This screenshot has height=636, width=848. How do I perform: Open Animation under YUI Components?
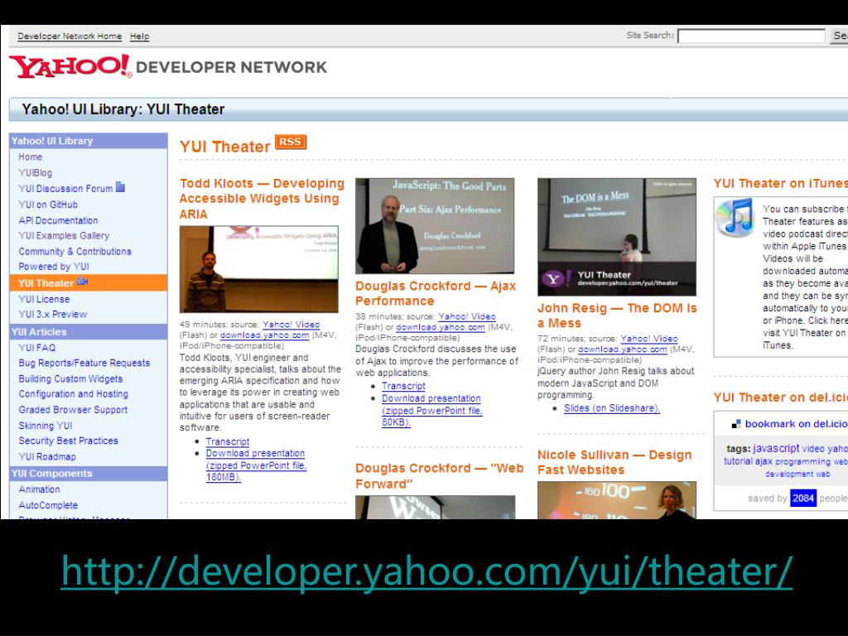coord(39,489)
